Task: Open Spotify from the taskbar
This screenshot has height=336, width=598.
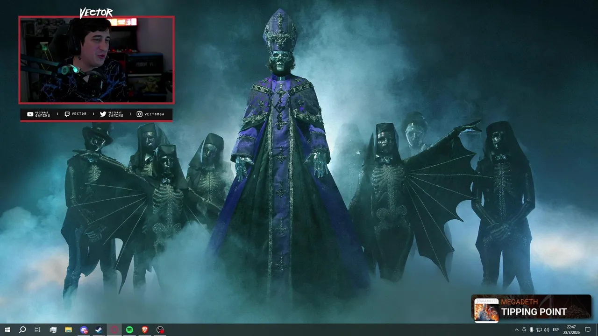Action: tap(129, 330)
